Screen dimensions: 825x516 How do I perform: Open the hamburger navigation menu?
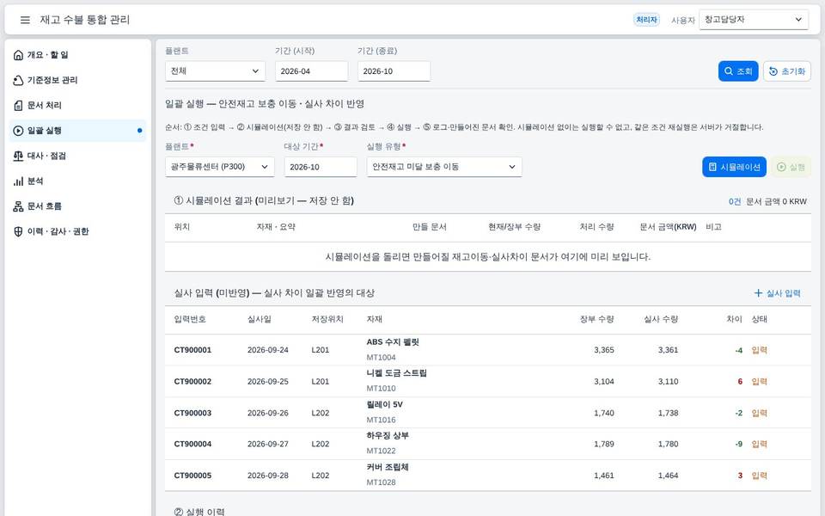point(25,20)
